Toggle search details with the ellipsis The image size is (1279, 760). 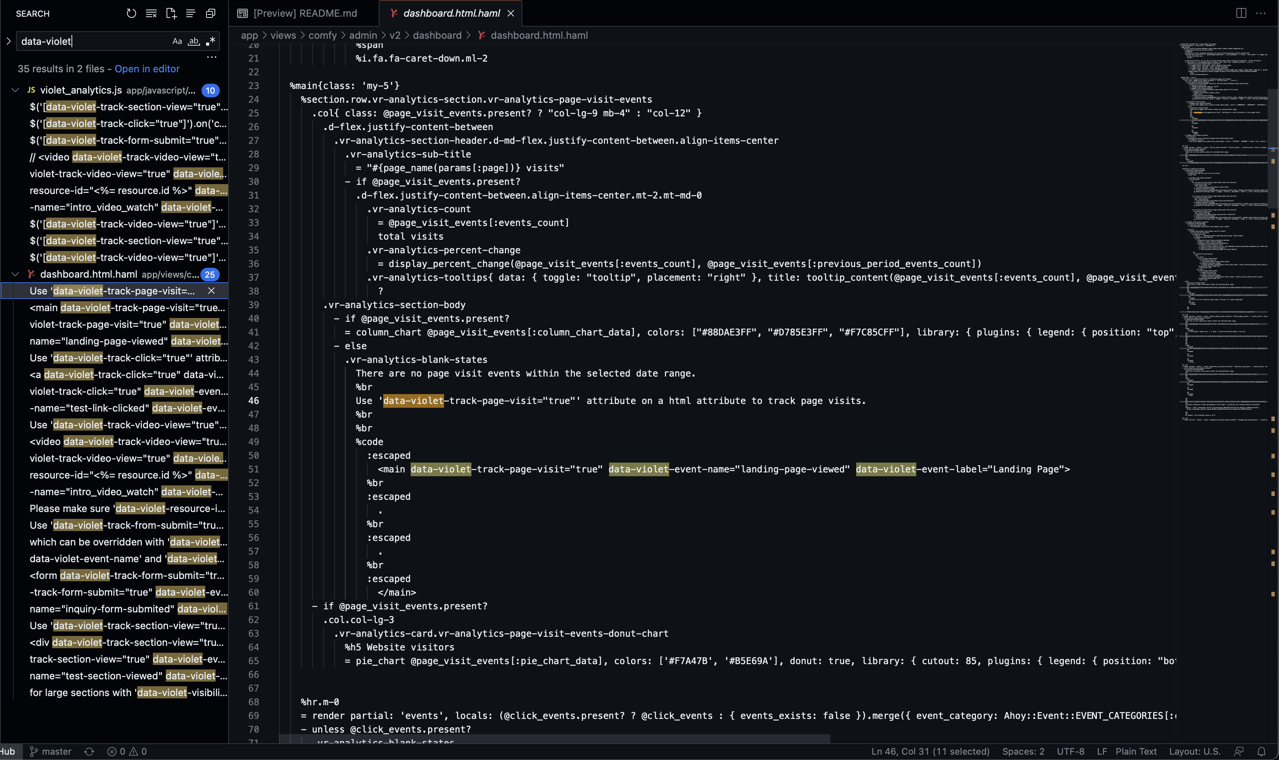[x=211, y=57]
